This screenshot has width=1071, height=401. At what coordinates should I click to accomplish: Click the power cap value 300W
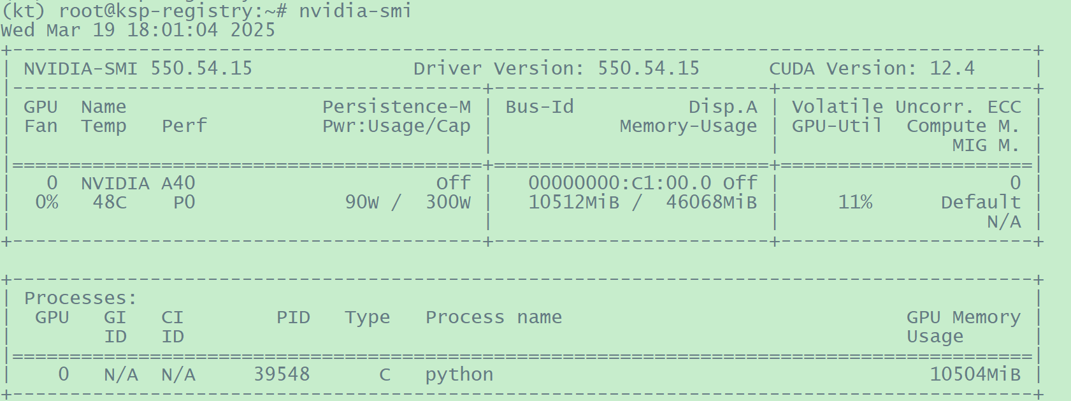click(448, 202)
